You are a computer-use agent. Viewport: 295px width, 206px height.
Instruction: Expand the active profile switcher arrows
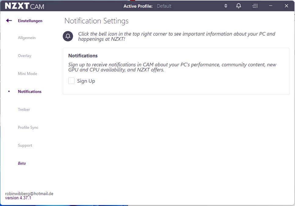(x=226, y=6)
